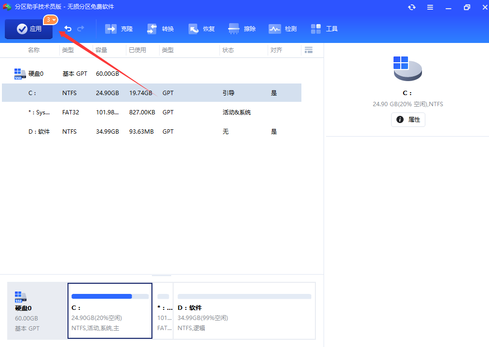This screenshot has height=347, width=489.
Task: Open 属性 (Properties) for drive C:
Action: point(408,119)
